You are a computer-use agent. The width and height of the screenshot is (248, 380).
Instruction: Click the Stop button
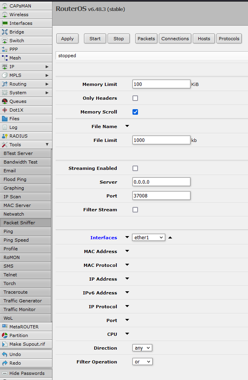119,39
